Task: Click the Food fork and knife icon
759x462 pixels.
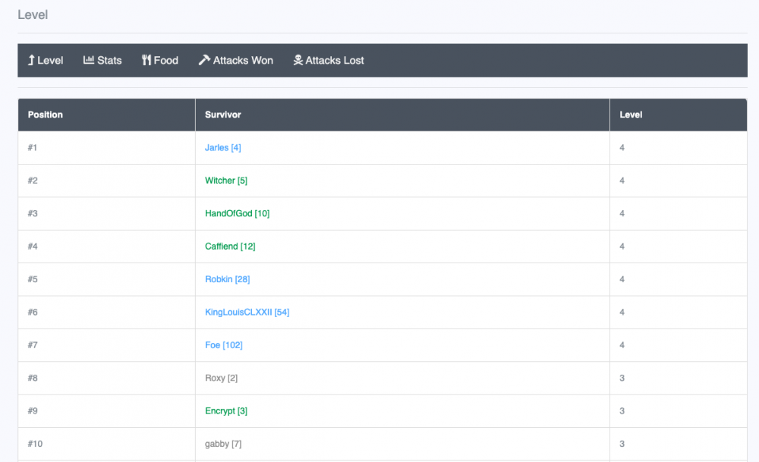Action: tap(146, 61)
